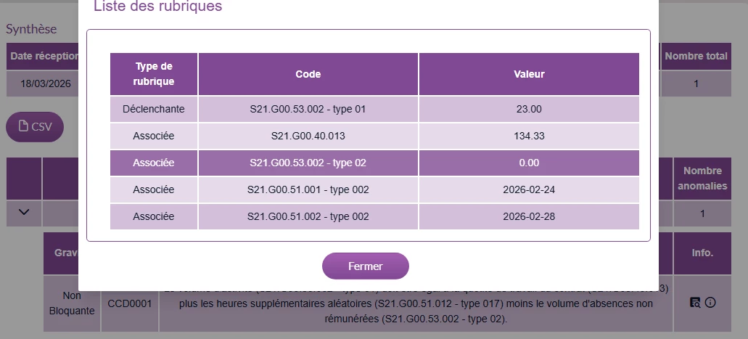This screenshot has height=339, width=748.
Task: Click the Valeur column header
Action: coord(528,74)
